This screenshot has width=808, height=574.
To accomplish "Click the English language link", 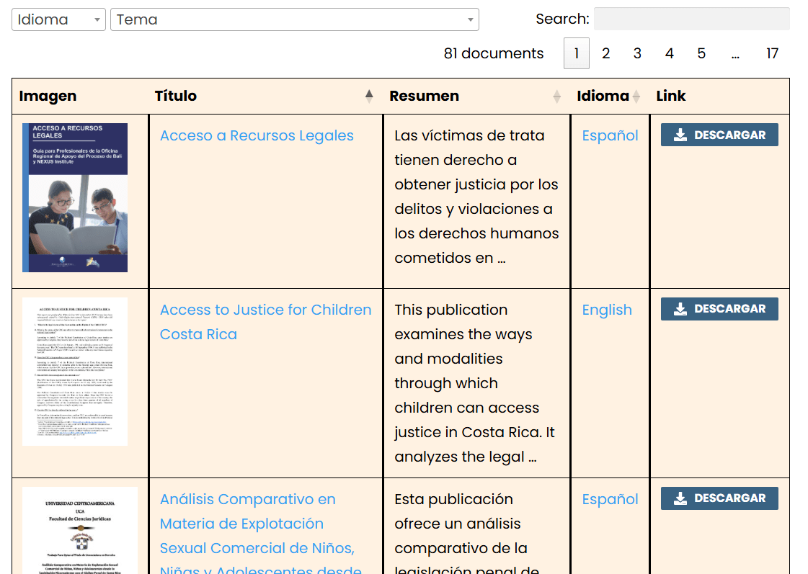I will pos(607,310).
